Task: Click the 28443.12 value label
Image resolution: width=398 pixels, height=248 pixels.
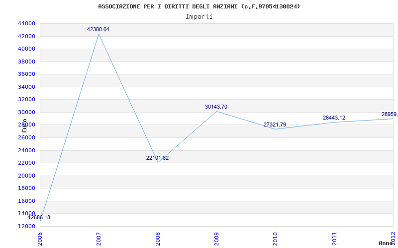Action: [x=334, y=118]
